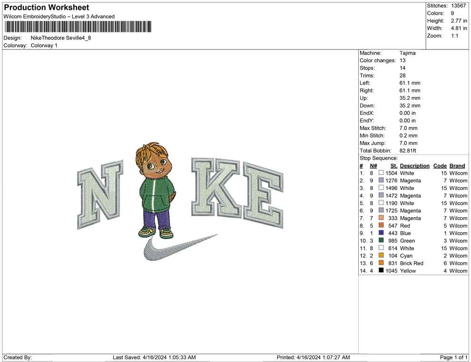Click the 'Max Jump:' label
Viewport: 471px width, 362px height.
click(x=373, y=143)
